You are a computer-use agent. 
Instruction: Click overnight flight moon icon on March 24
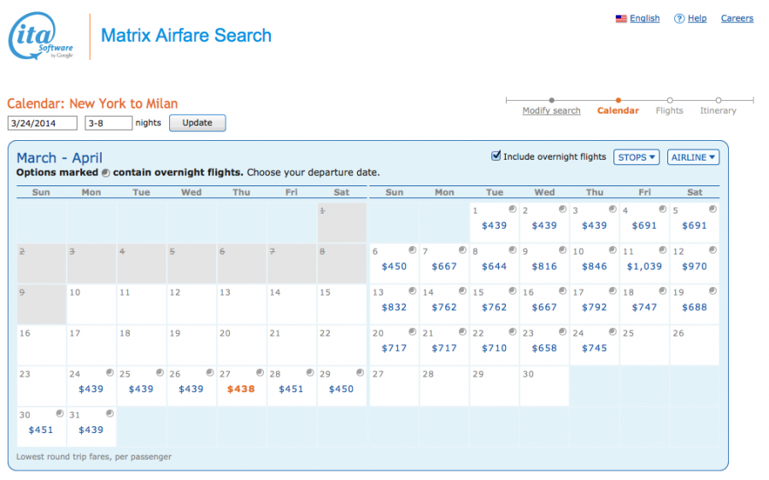click(x=109, y=373)
